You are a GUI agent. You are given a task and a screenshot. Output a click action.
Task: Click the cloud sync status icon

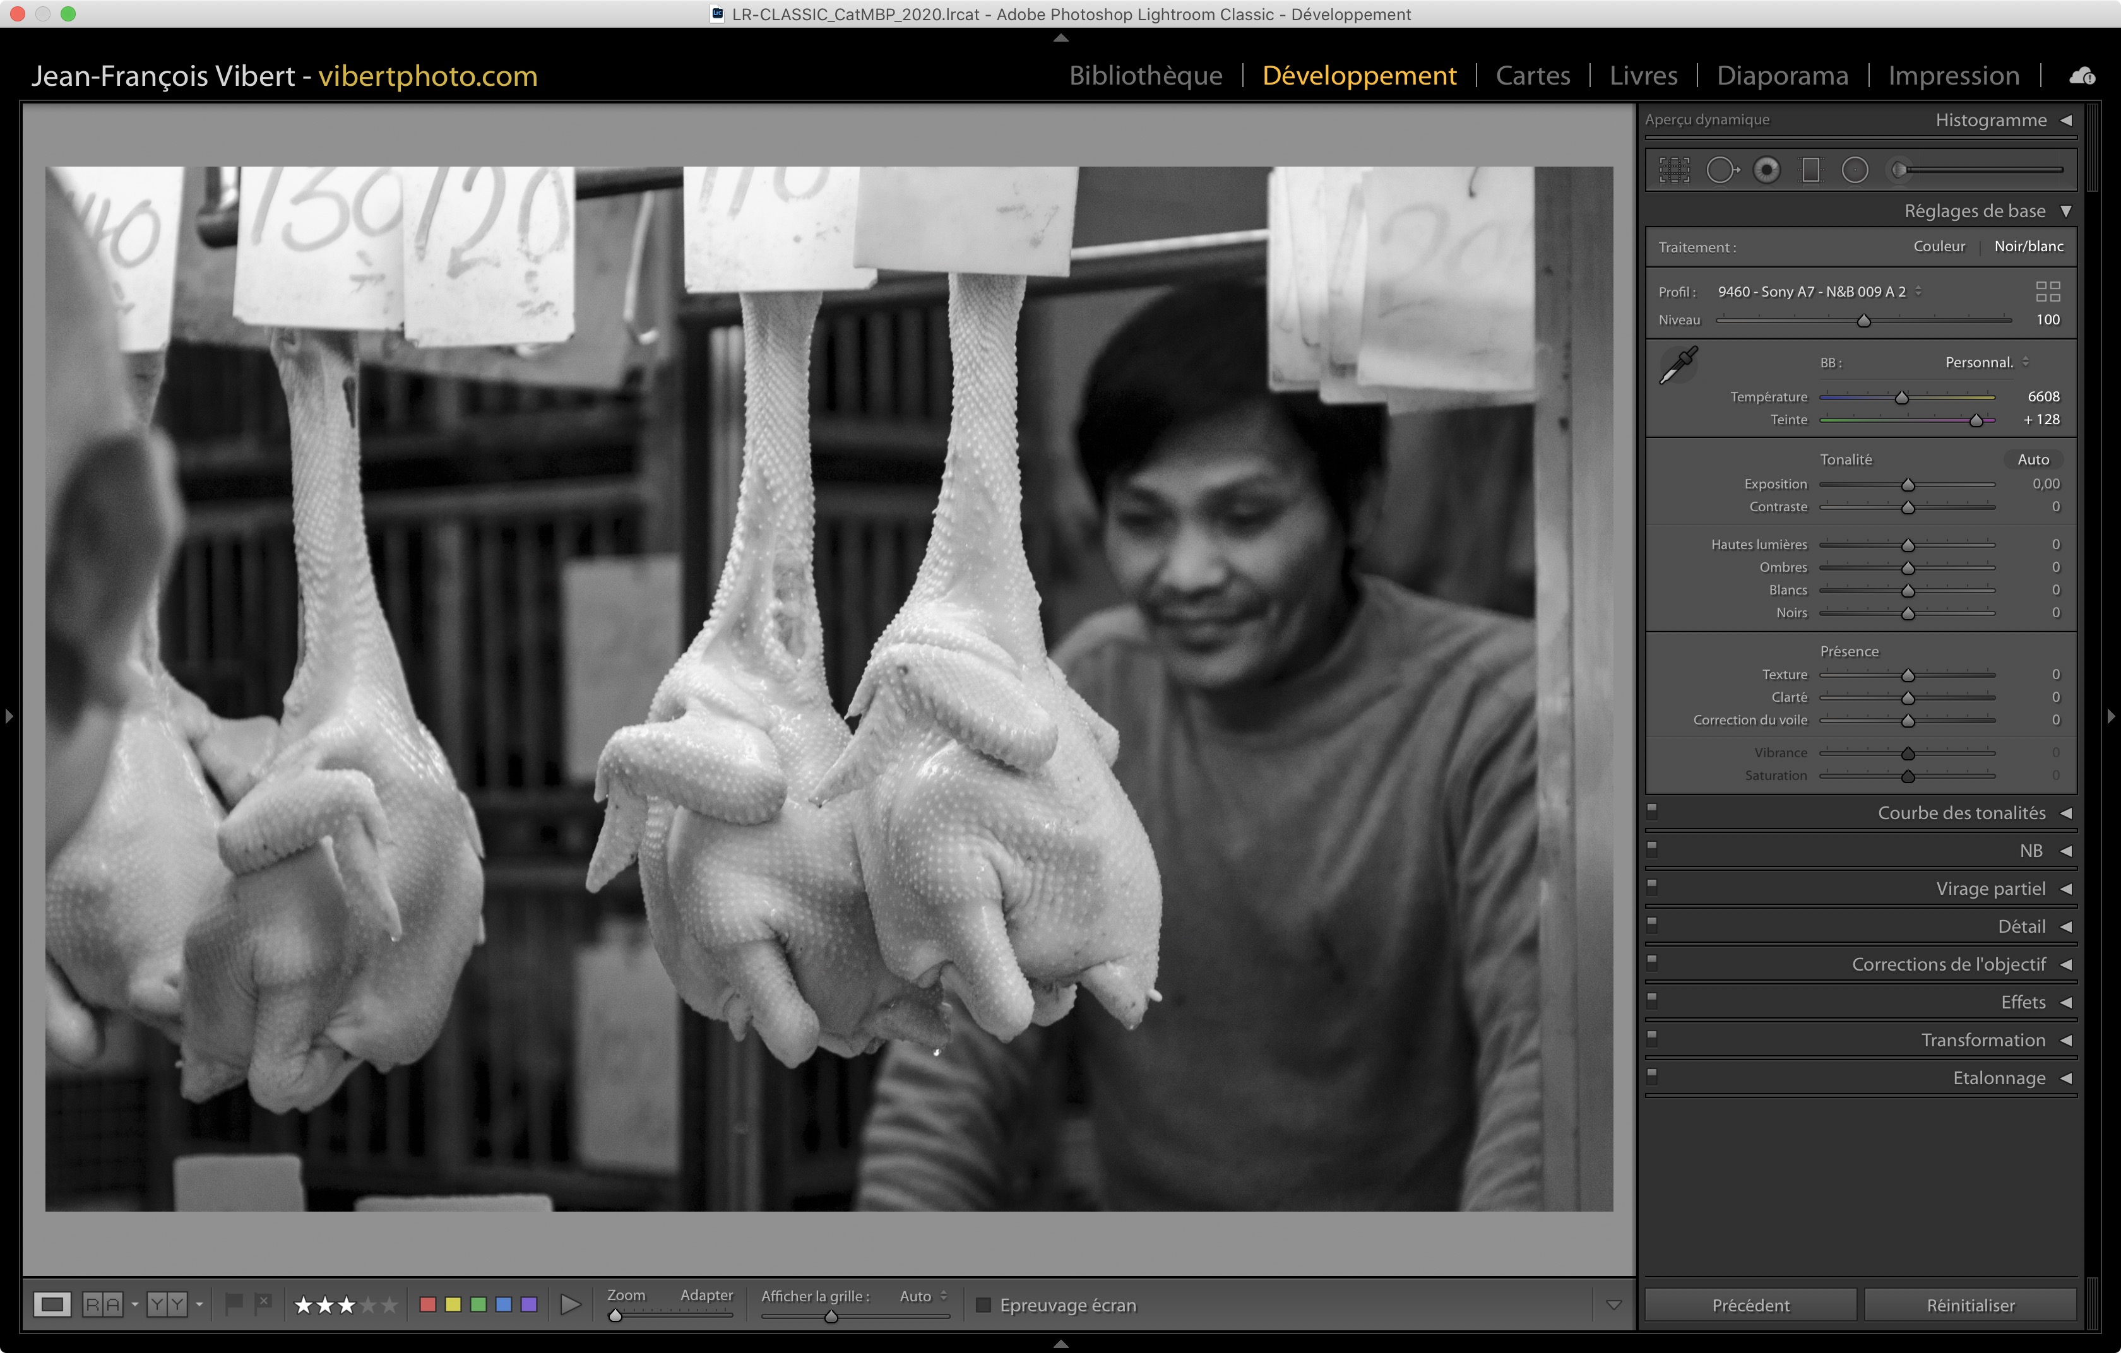point(2082,76)
